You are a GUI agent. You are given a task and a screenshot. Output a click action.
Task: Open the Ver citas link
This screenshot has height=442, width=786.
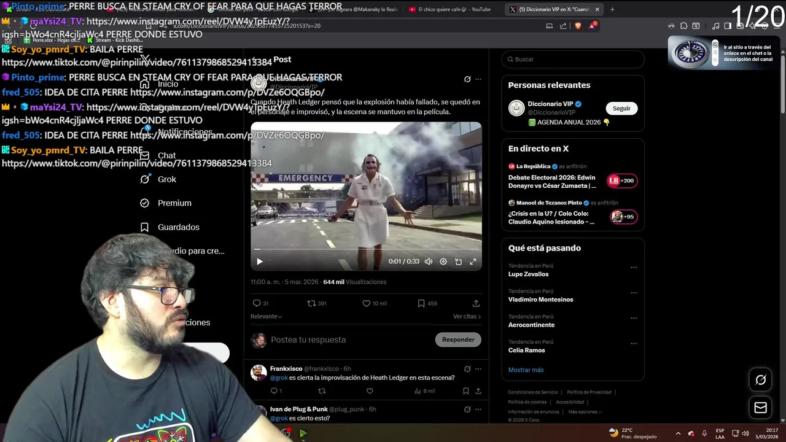click(x=467, y=316)
